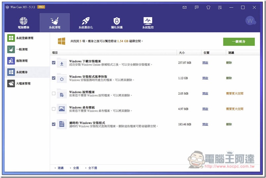This screenshot has height=178, width=266.
Task: Click the 237.87 MB size value
Action: pyautogui.click(x=185, y=63)
